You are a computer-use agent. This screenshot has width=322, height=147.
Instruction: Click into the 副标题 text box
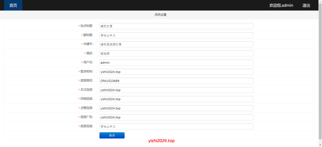[176, 35]
